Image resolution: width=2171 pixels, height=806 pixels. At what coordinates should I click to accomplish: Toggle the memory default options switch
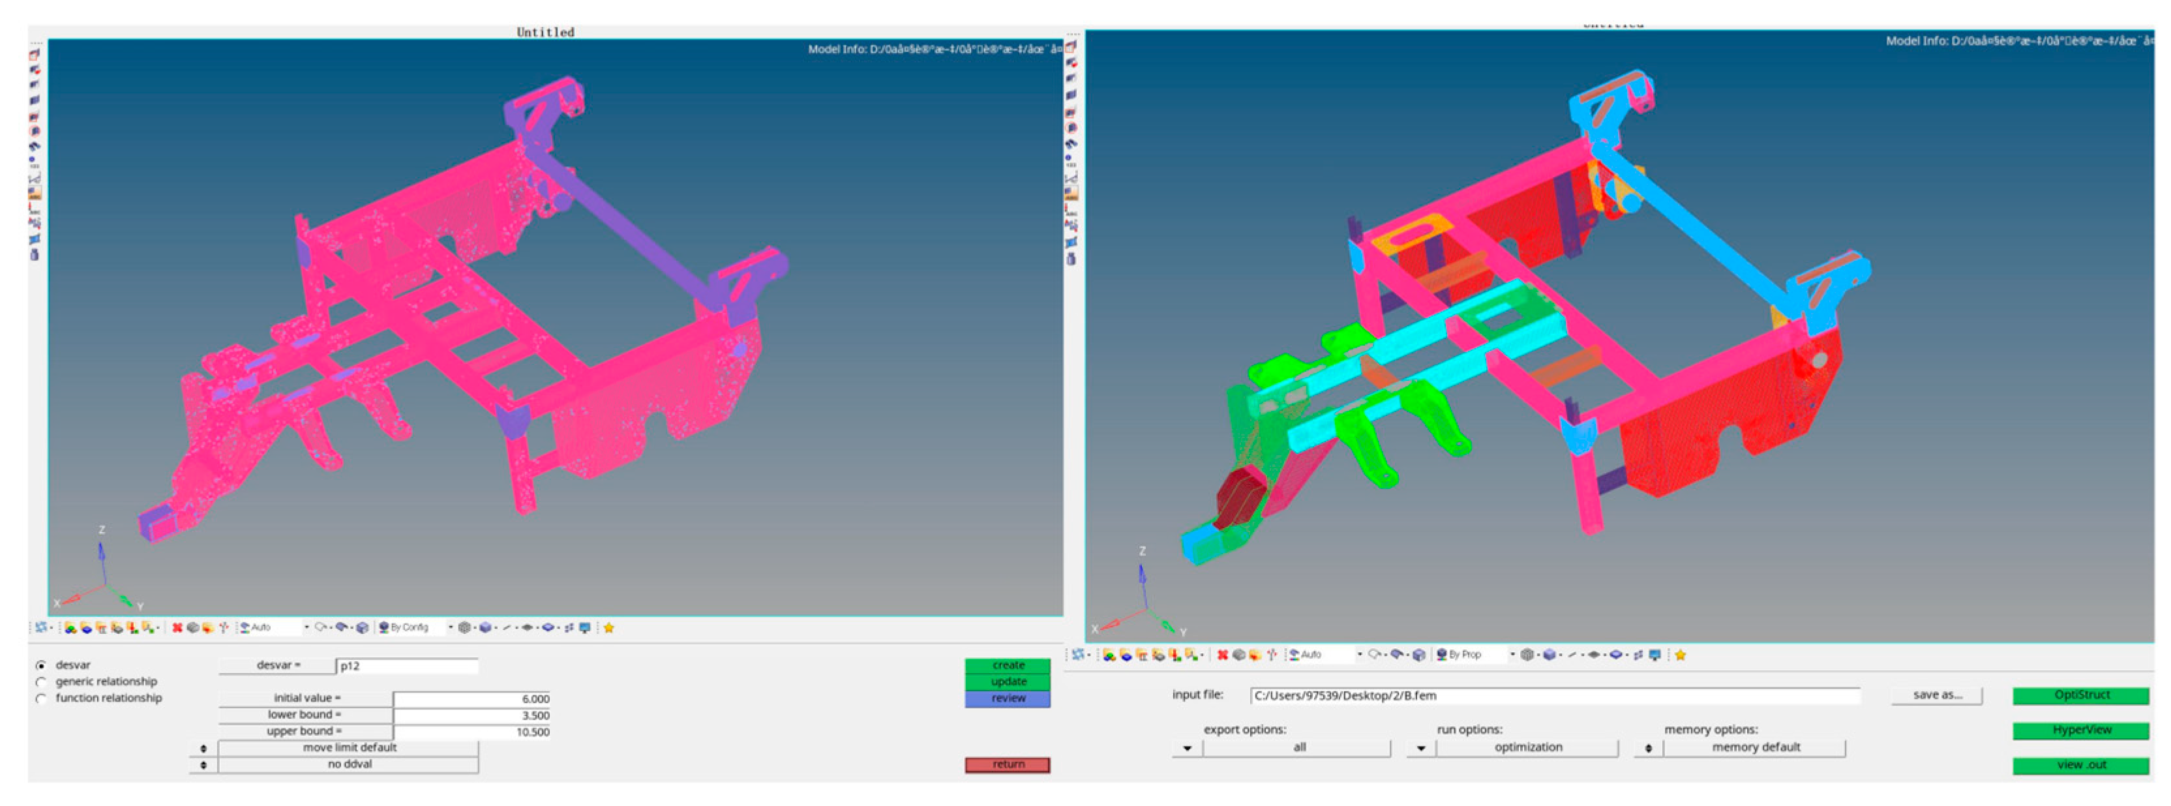tap(1647, 748)
